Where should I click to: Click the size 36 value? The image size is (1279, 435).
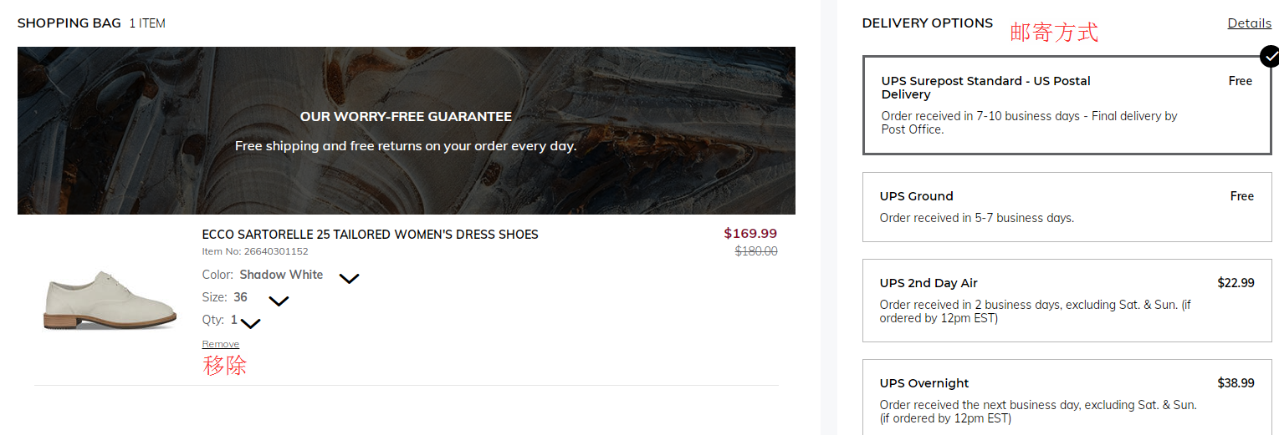pyautogui.click(x=240, y=297)
